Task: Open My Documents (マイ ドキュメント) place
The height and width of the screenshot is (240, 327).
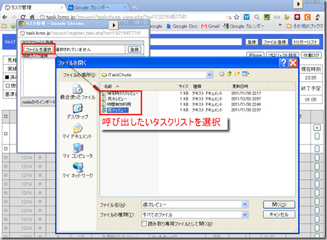Action: click(x=77, y=131)
